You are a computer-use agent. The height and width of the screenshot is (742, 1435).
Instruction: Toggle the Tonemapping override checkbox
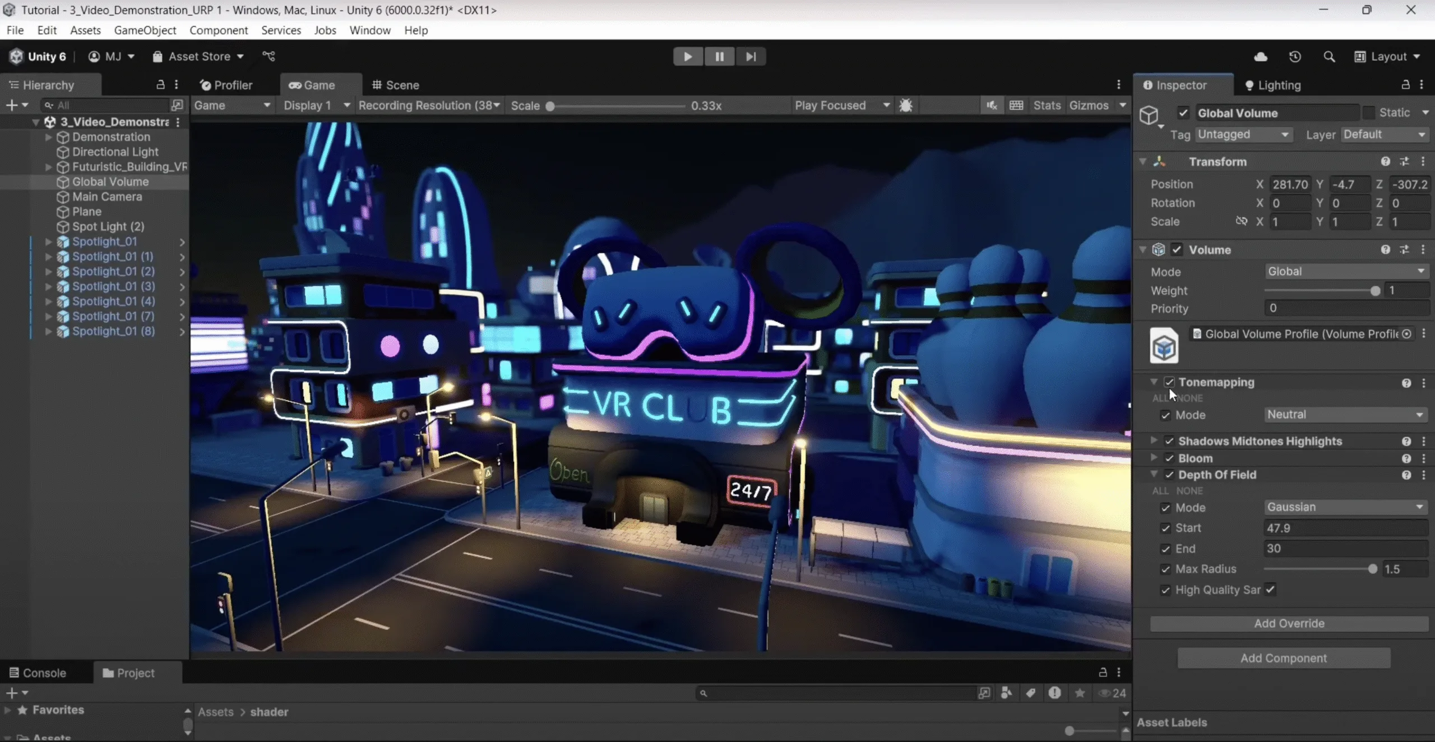click(1169, 382)
